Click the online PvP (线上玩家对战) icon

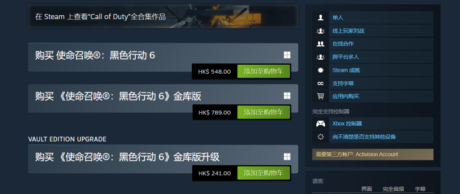[320, 31]
